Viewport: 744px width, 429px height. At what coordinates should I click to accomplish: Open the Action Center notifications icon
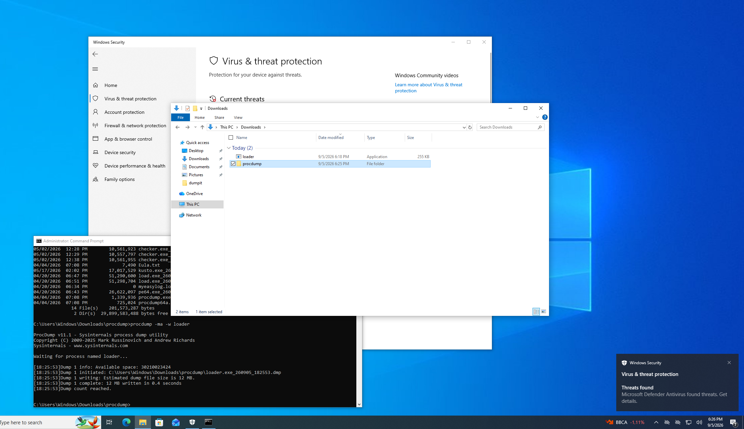point(733,422)
